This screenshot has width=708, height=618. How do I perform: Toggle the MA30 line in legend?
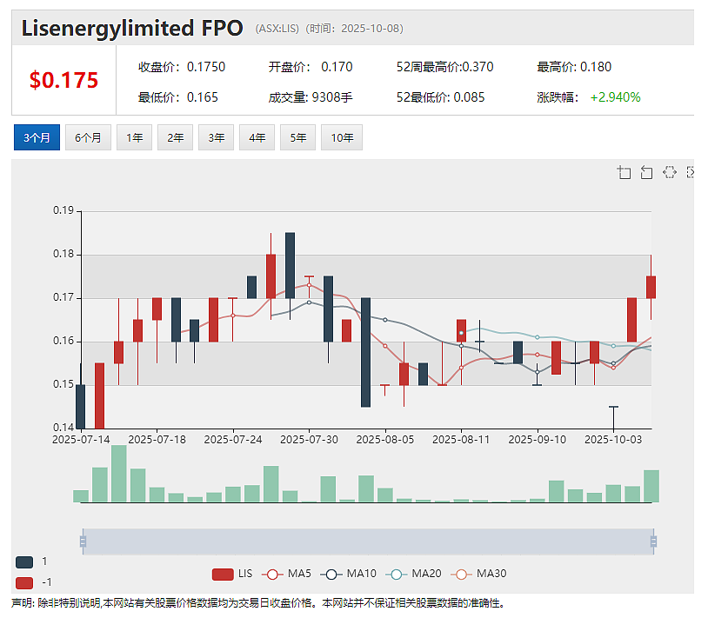(478, 574)
